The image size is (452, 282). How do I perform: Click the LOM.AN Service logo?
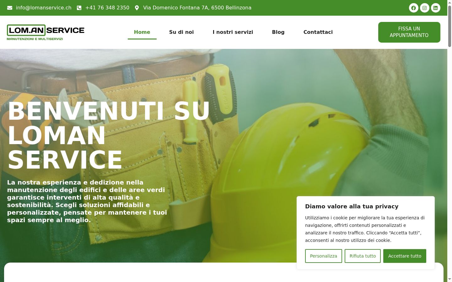pyautogui.click(x=46, y=32)
